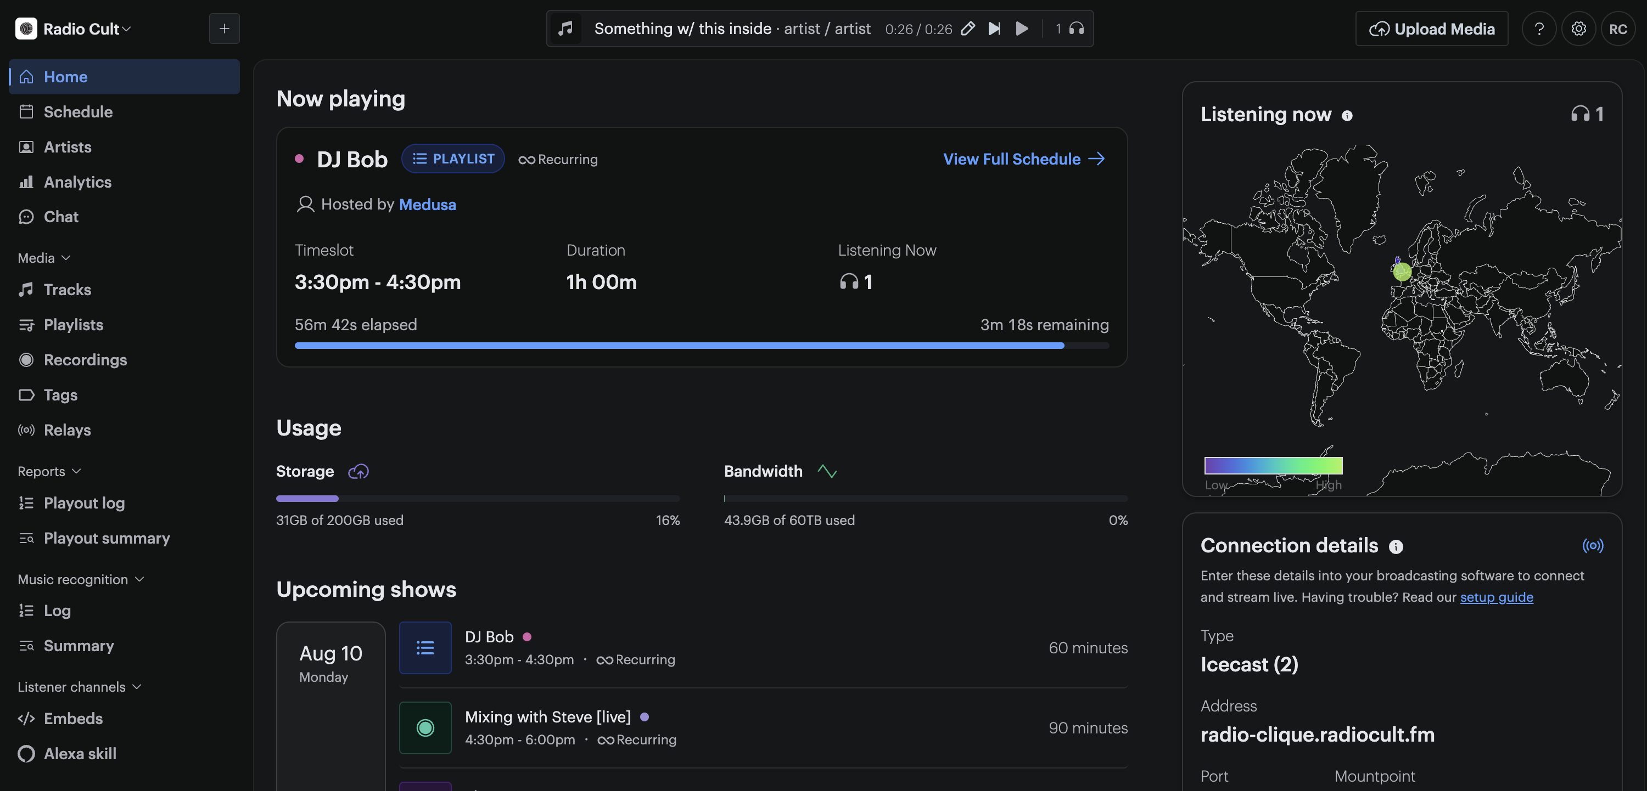
Task: Open the RC account avatar menu
Action: point(1617,29)
